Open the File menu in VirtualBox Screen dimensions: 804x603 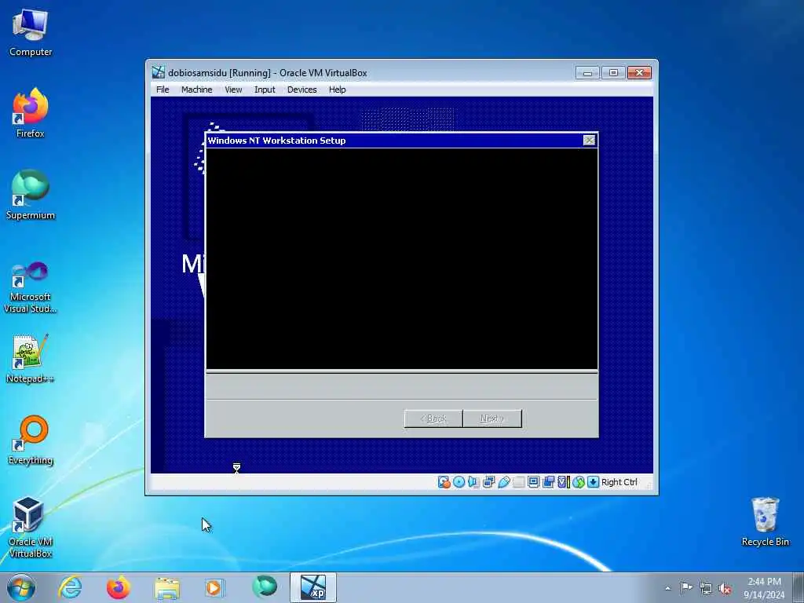163,90
